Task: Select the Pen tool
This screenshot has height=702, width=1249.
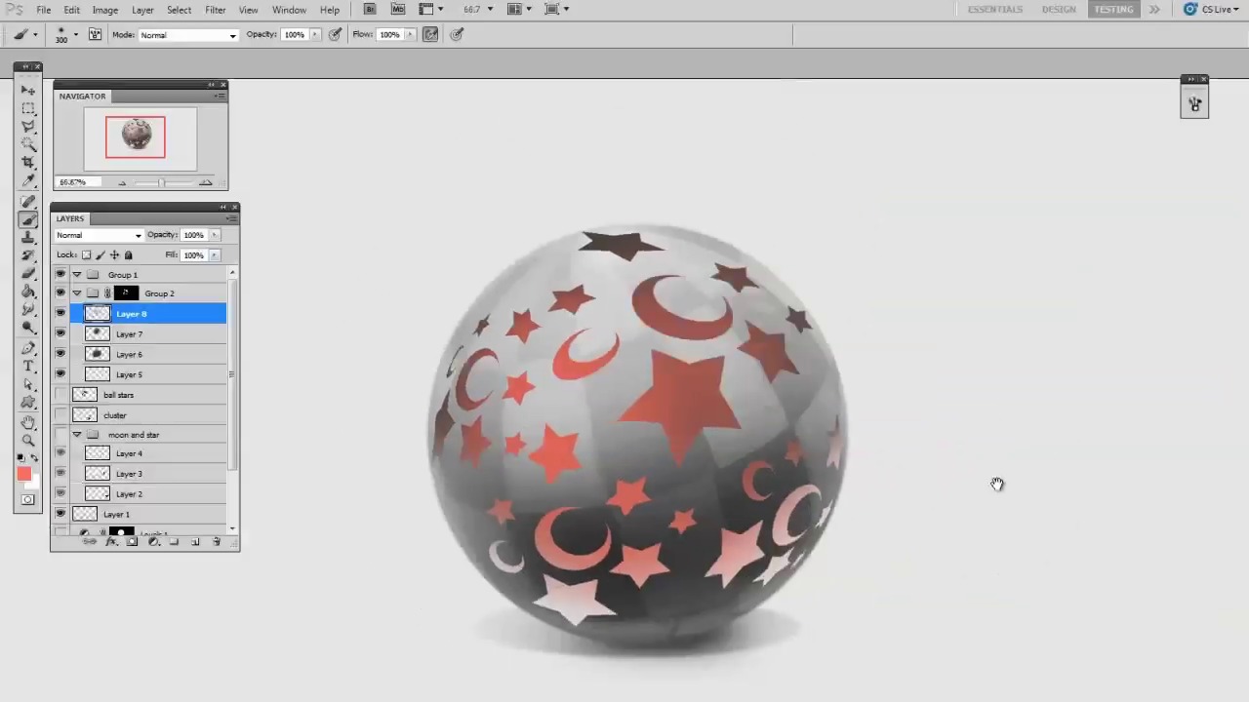Action: click(28, 348)
